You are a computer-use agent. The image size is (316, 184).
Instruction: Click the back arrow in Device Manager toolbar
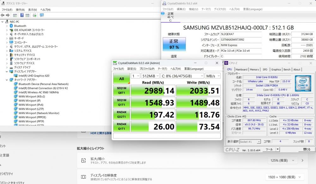(3, 15)
